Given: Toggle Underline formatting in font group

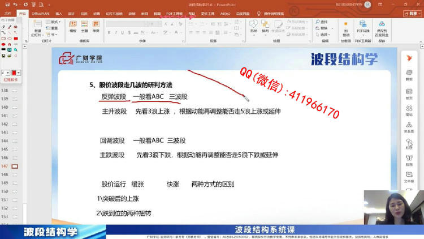Looking at the screenshot, I should click(x=123, y=32).
